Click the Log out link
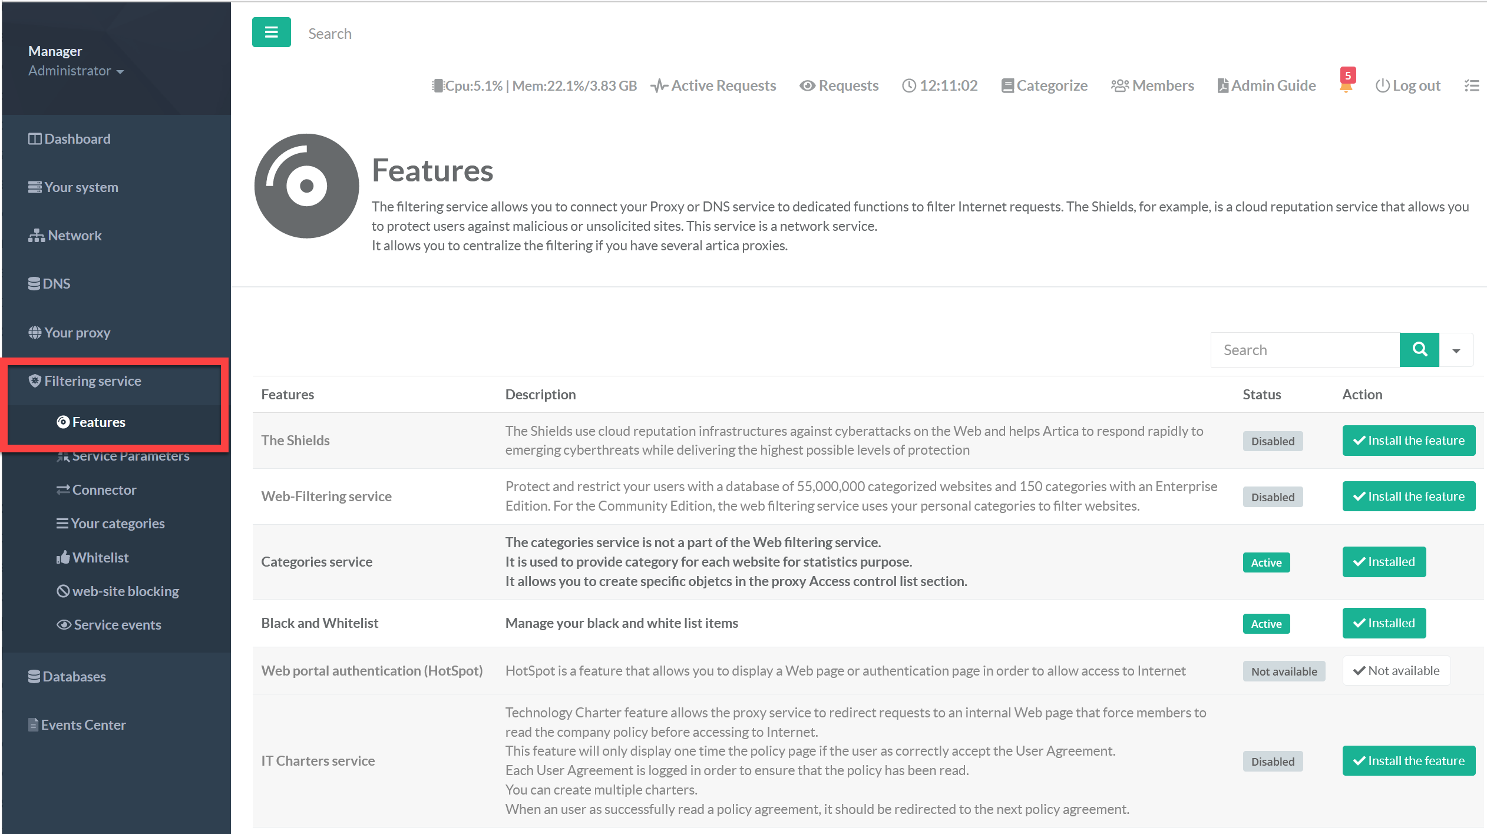This screenshot has height=834, width=1487. tap(1408, 86)
